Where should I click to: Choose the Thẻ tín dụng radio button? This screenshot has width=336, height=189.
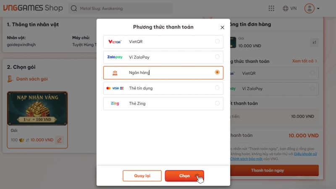click(217, 88)
